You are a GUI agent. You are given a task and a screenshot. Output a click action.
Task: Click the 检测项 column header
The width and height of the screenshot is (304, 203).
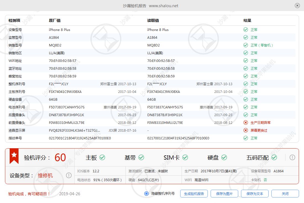pos(14,20)
